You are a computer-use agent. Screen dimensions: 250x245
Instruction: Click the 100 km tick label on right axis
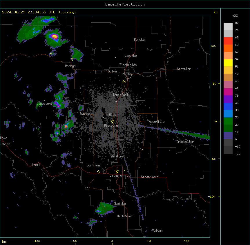[x=213, y=46]
